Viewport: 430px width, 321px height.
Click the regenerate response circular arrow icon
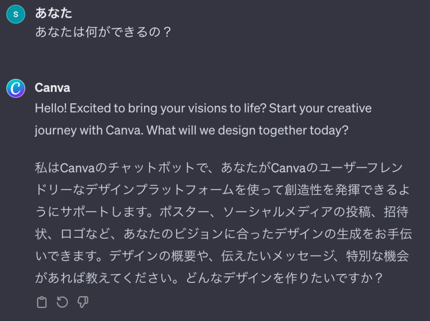[x=62, y=302]
